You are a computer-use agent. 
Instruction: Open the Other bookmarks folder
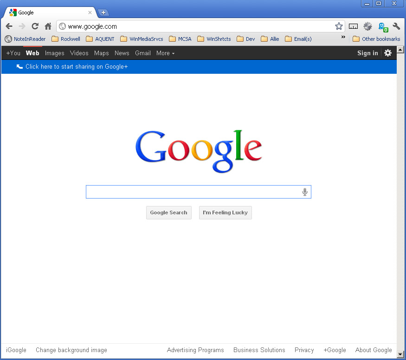click(376, 39)
